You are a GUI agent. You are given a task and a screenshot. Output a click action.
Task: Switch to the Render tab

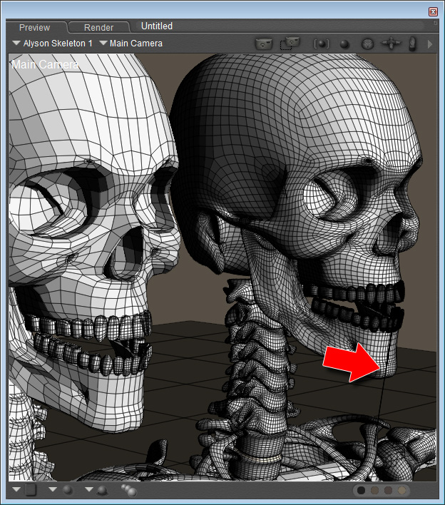[x=98, y=27]
